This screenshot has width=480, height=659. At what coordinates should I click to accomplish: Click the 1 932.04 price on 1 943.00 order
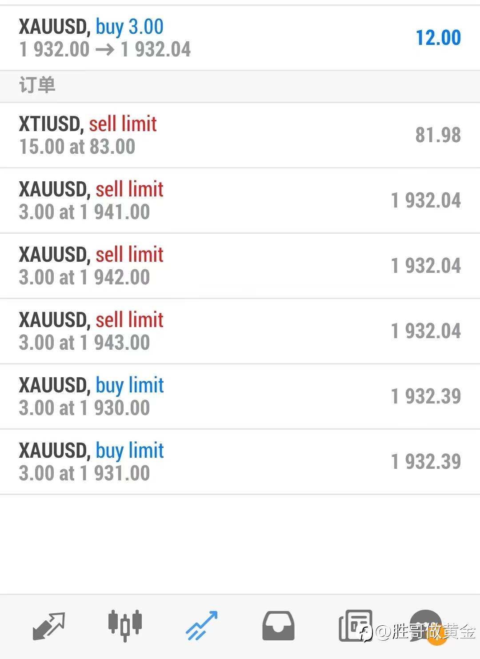pyautogui.click(x=426, y=331)
